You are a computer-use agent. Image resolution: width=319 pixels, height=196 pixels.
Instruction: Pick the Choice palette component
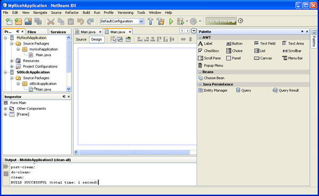pyautogui.click(x=234, y=51)
